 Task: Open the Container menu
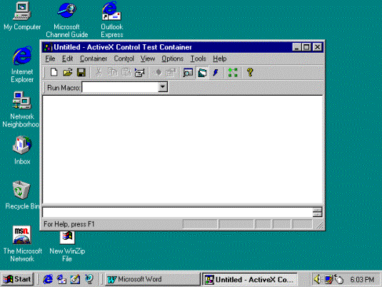[x=94, y=59]
